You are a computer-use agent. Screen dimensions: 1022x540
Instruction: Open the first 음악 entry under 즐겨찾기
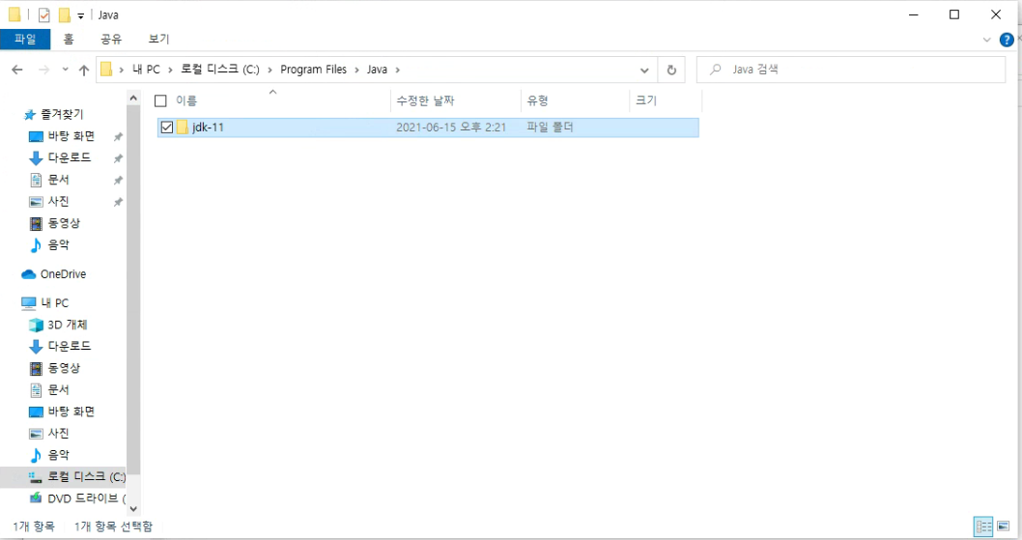(x=58, y=244)
